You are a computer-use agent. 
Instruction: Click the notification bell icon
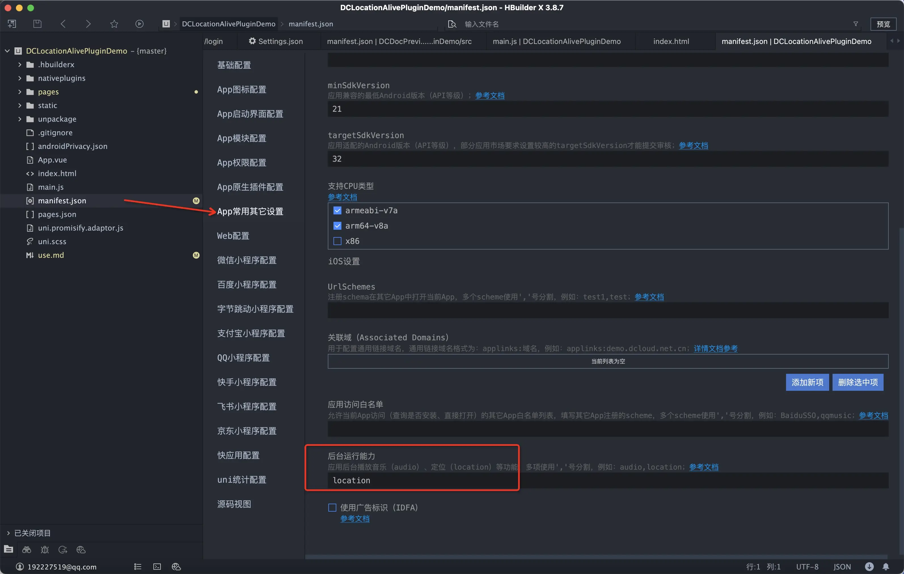[x=886, y=567]
